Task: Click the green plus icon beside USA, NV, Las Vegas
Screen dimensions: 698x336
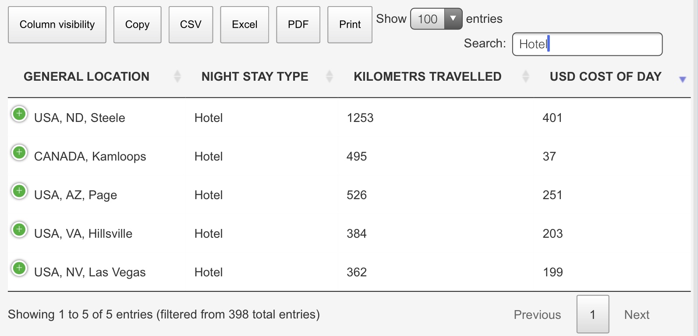Action: (x=19, y=268)
